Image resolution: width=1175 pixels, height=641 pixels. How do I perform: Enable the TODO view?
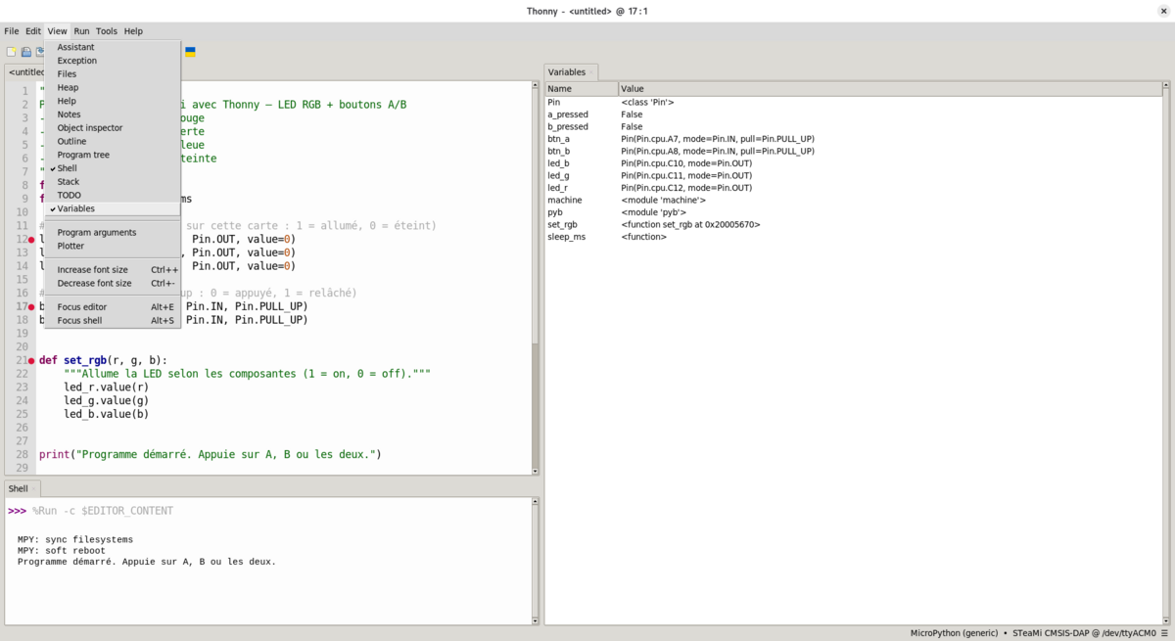click(113, 195)
